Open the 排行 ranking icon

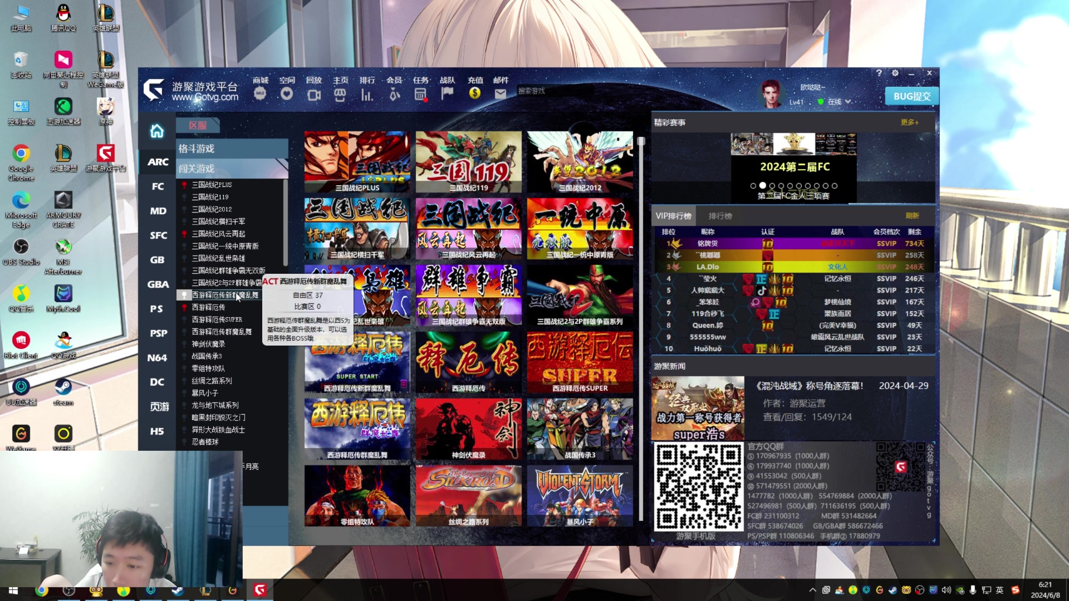click(367, 95)
